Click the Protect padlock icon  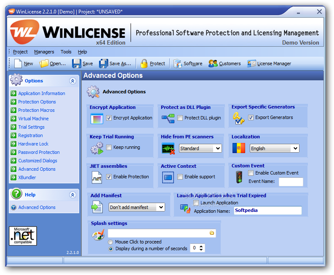point(144,63)
